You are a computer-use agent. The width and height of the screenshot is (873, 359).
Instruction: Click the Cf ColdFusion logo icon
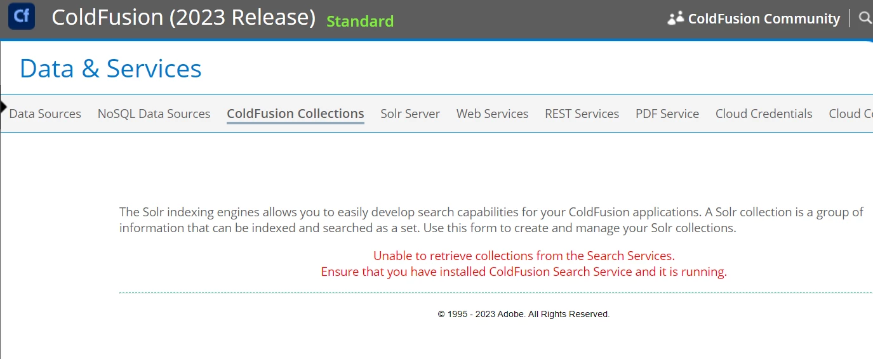click(x=22, y=16)
